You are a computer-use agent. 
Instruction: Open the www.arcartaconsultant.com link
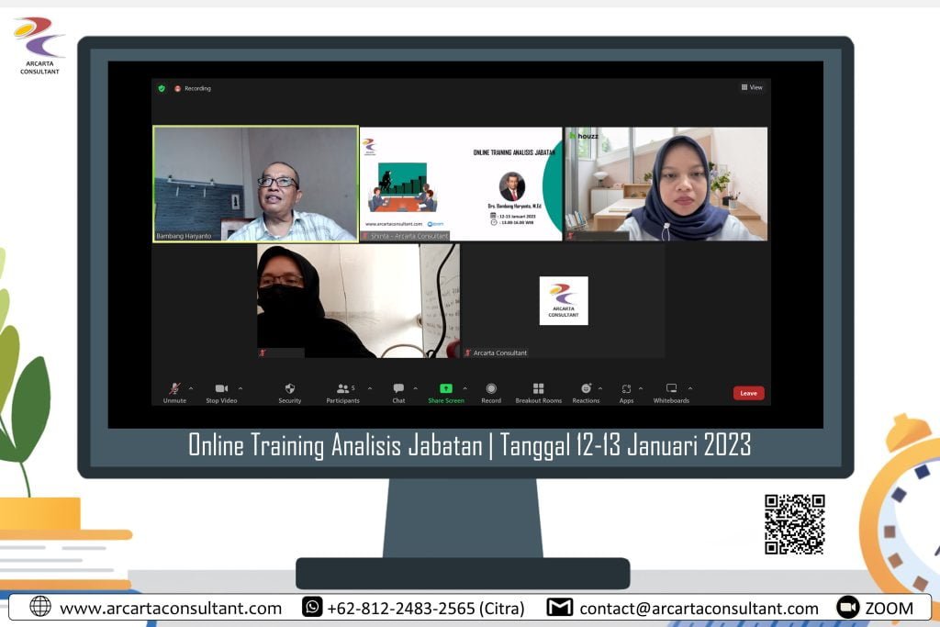[x=170, y=608]
